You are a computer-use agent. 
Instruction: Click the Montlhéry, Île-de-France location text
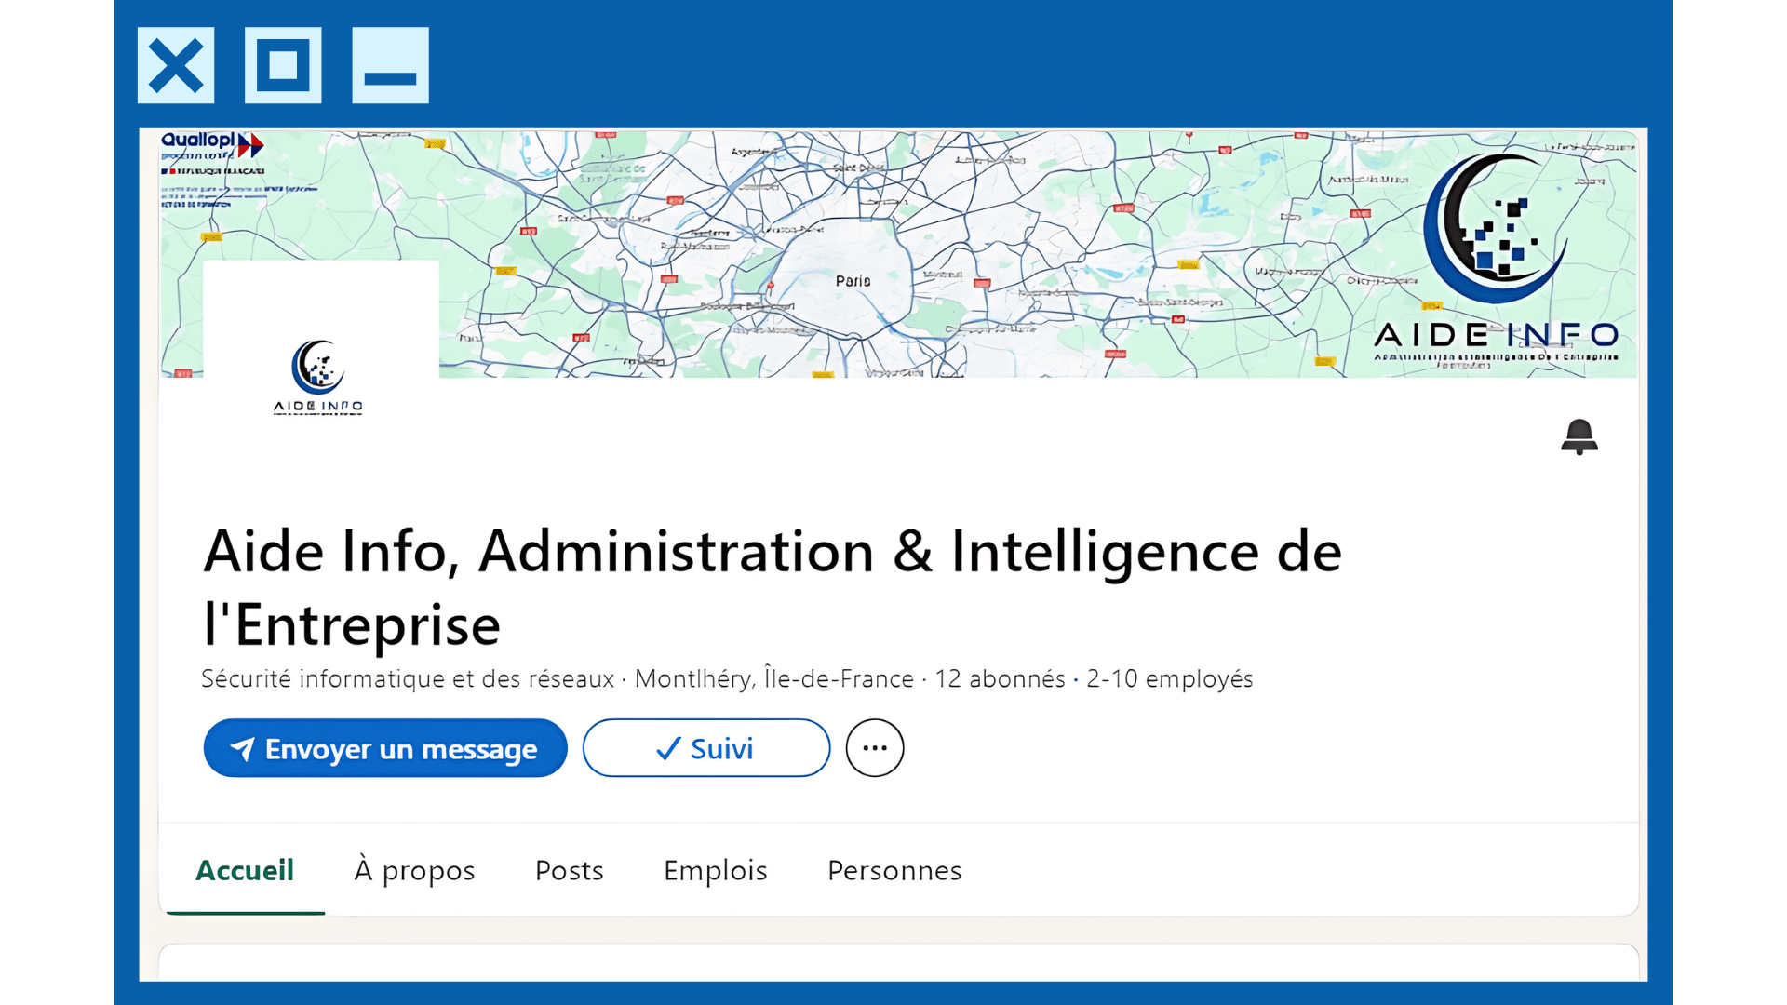point(774,678)
